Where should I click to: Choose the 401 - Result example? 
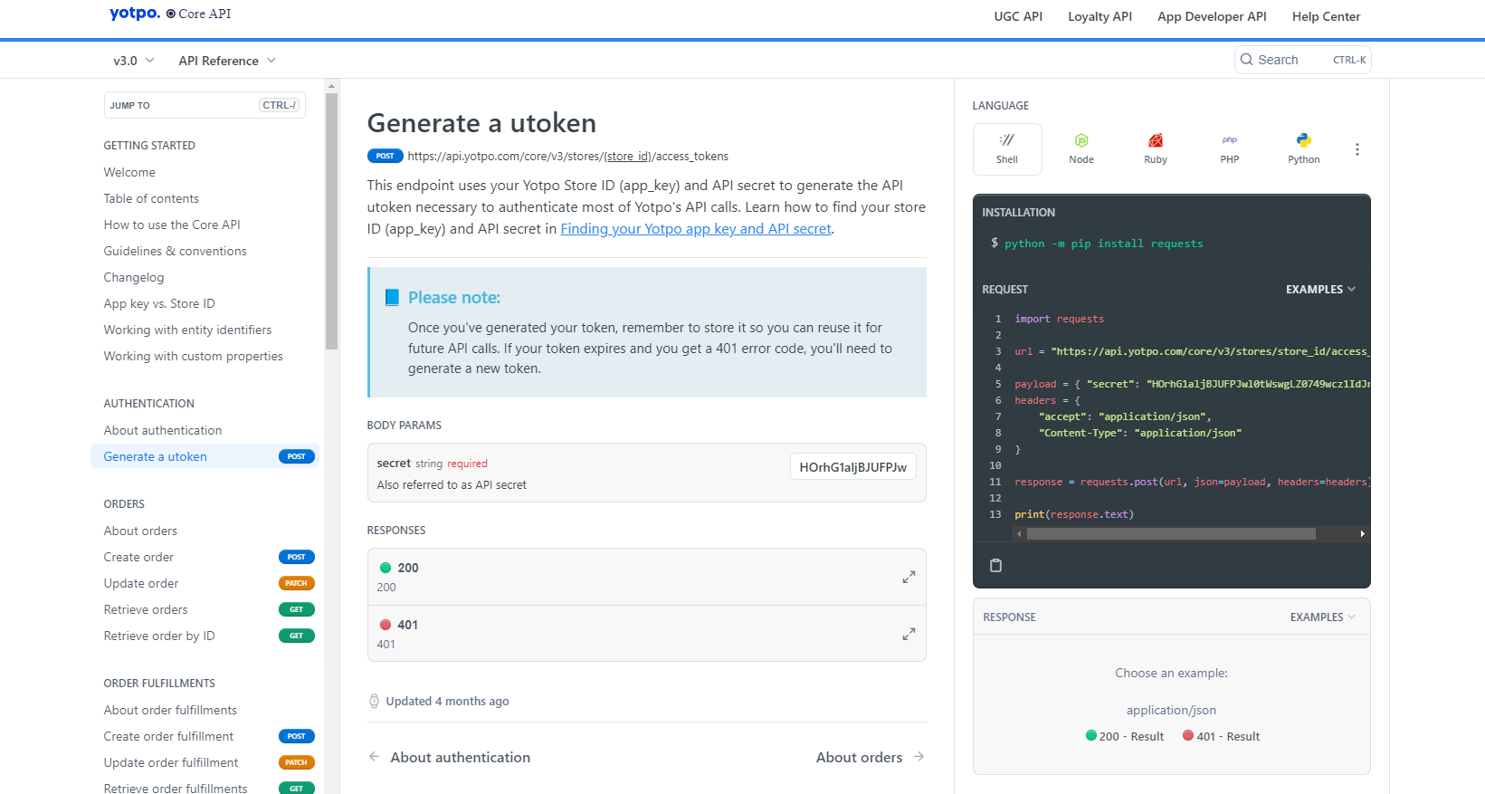(1221, 736)
